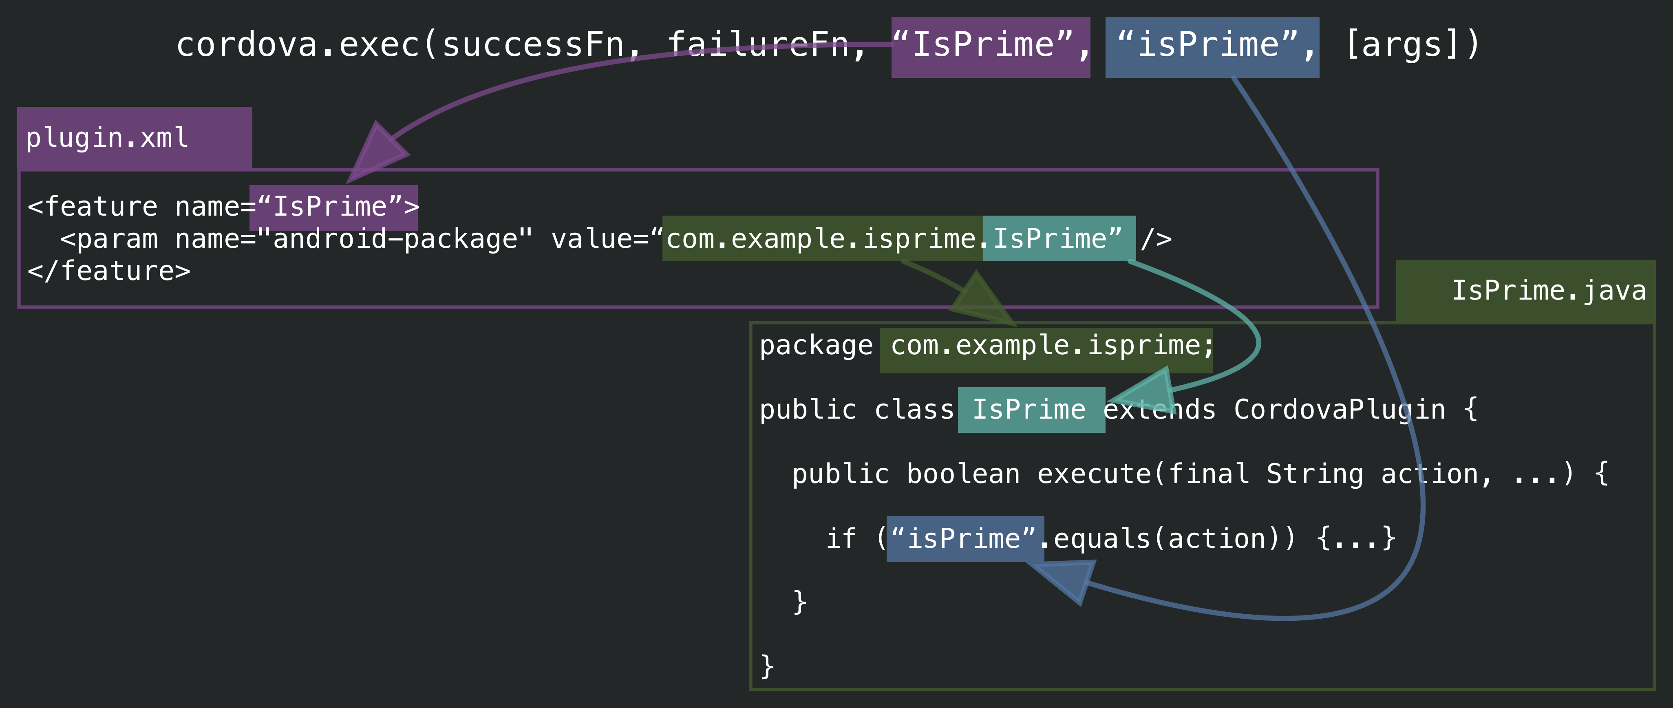Click the purple "IsPrime" argument in cordova.exec
This screenshot has width=1673, height=708.
991,47
